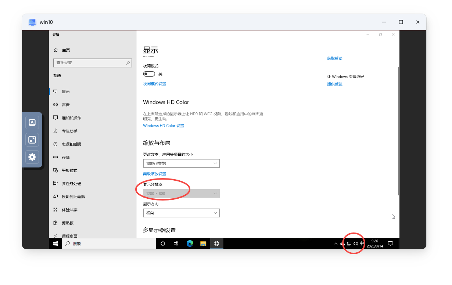Restore down the 设置 window

pos(380,35)
